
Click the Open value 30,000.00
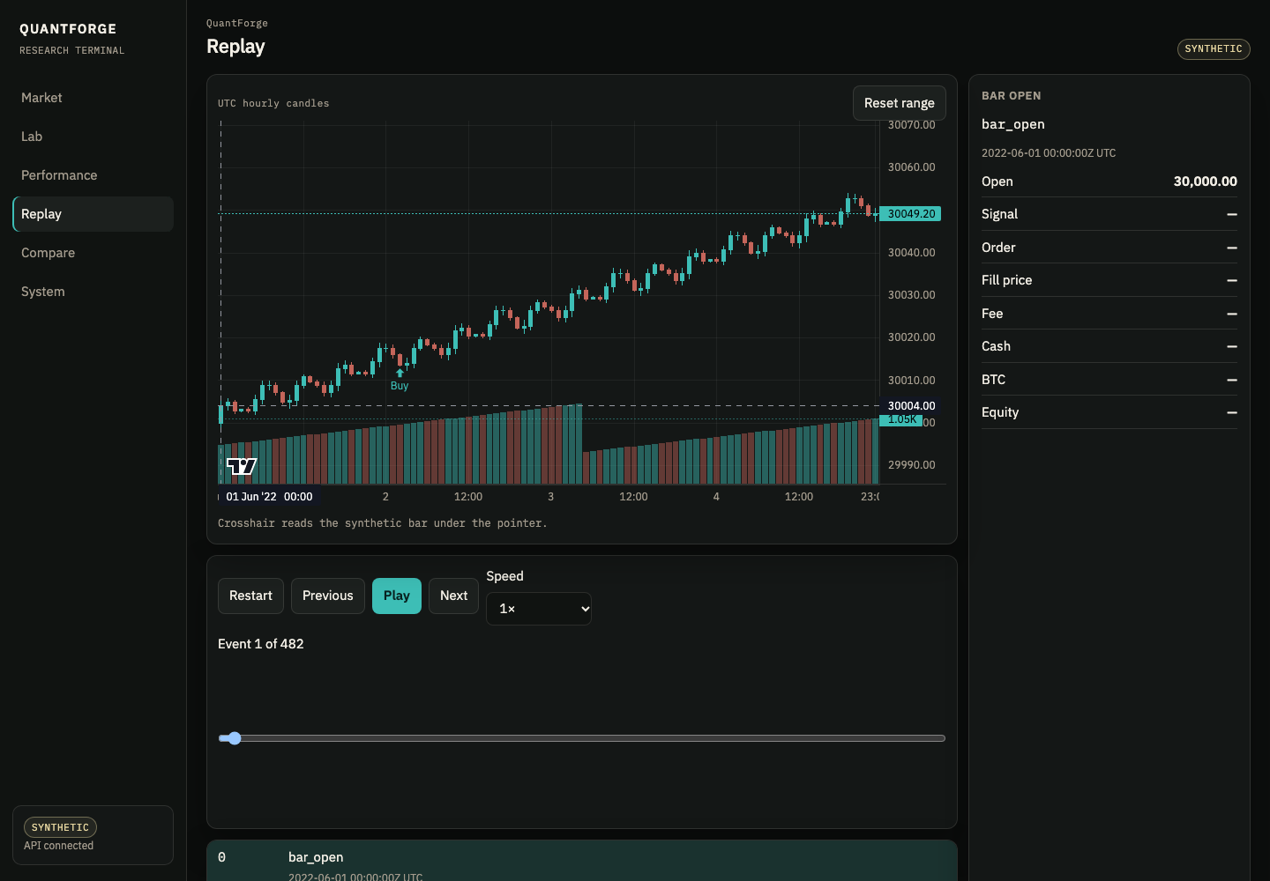1205,181
